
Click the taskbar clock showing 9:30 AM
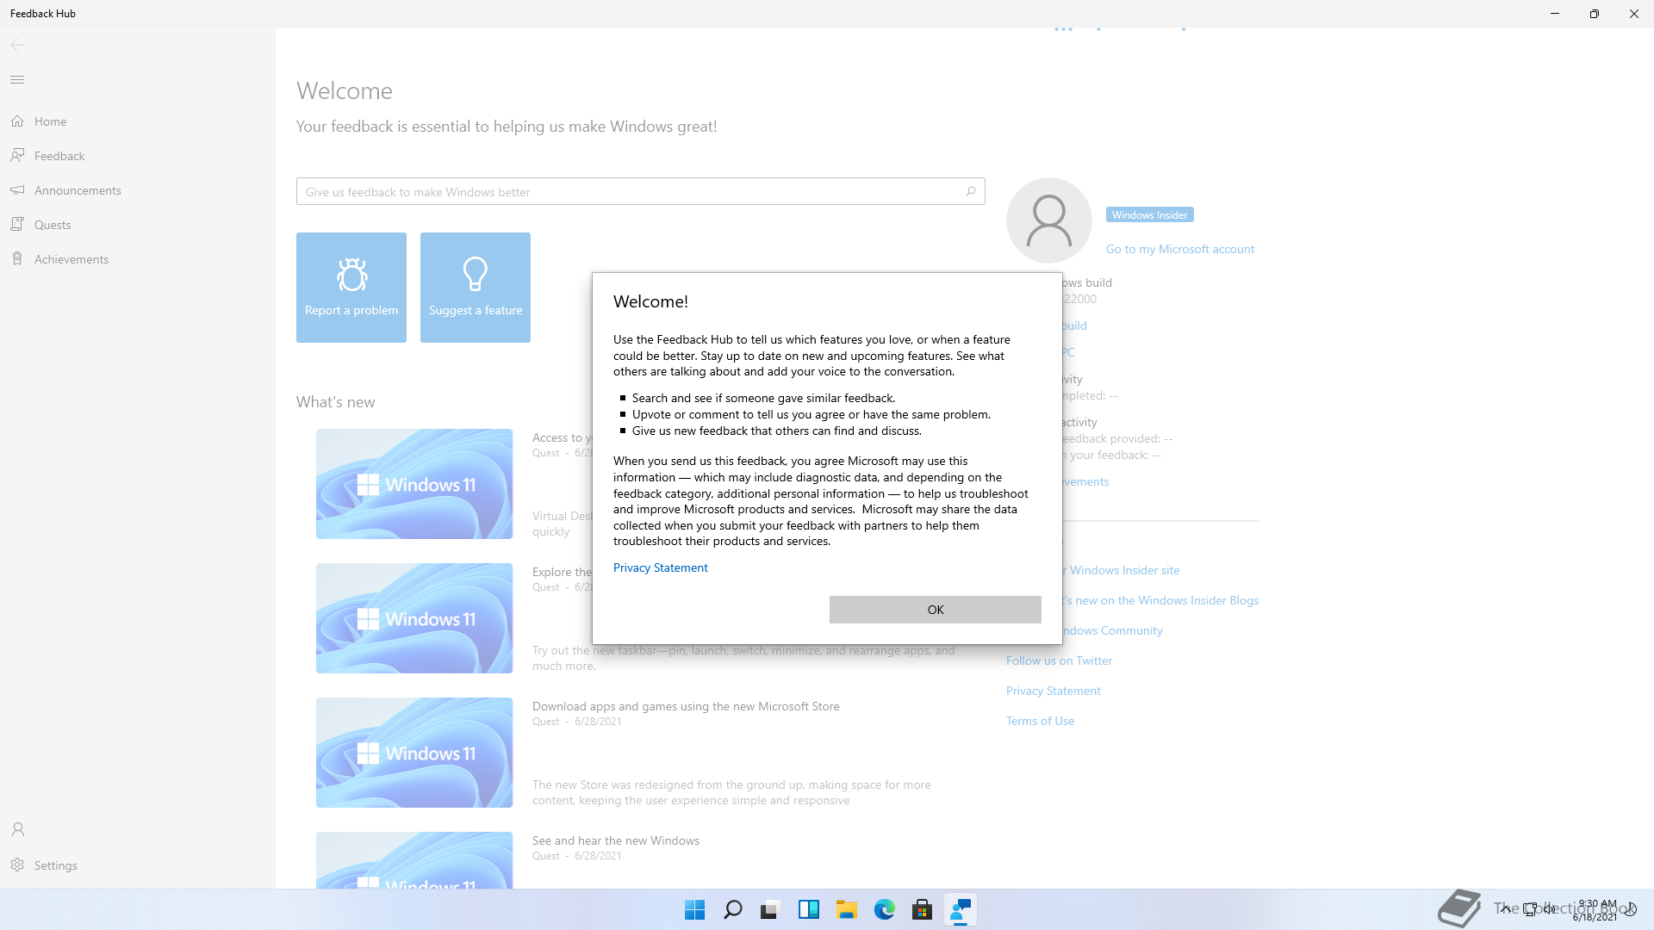(1596, 910)
